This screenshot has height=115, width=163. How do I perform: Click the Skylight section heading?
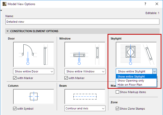[116, 39]
